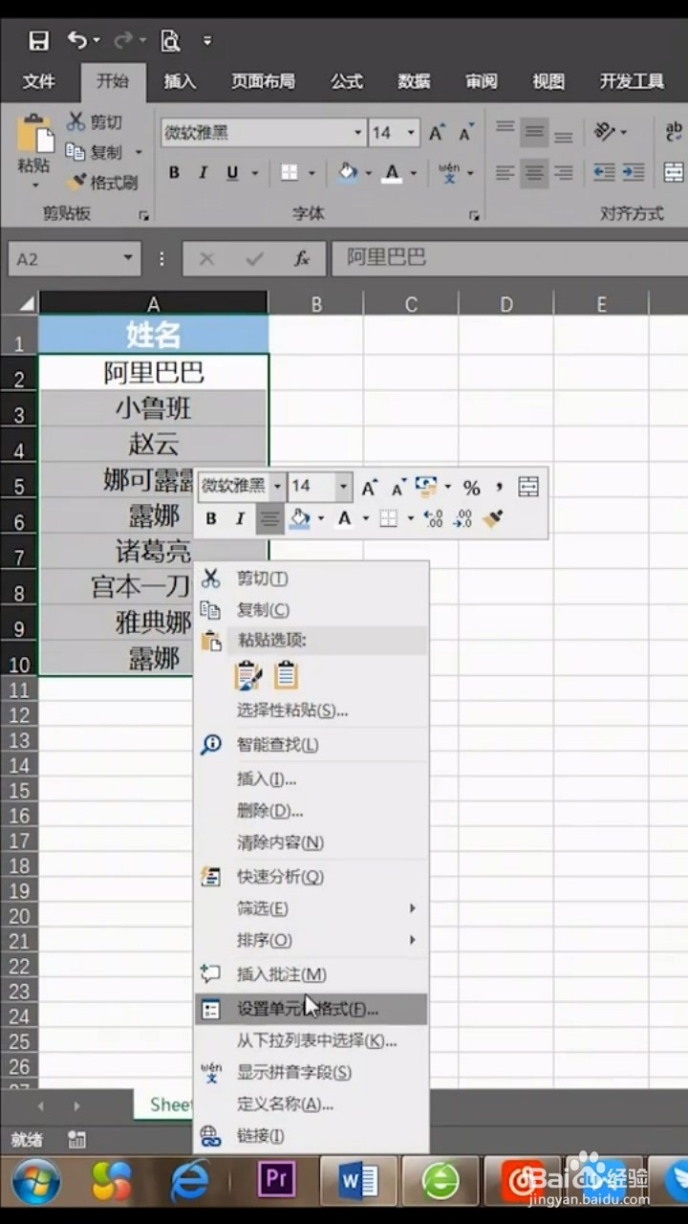The image size is (688, 1224).
Task: Toggle Underline in the ribbon font group
Action: pyautogui.click(x=232, y=173)
